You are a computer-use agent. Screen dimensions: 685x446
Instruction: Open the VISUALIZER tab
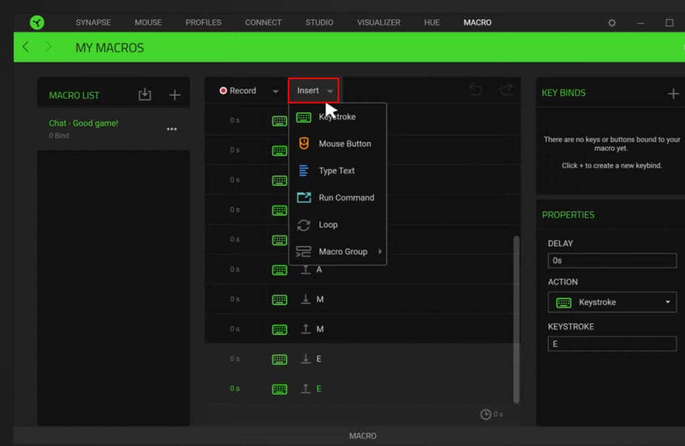379,22
